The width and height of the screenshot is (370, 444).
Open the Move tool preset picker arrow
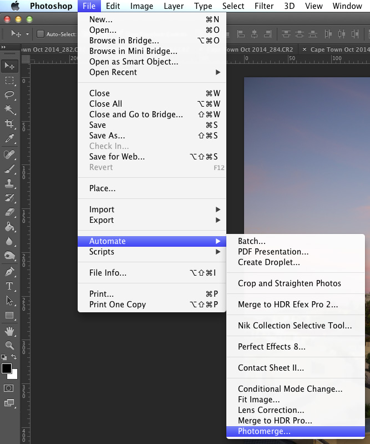coord(27,34)
